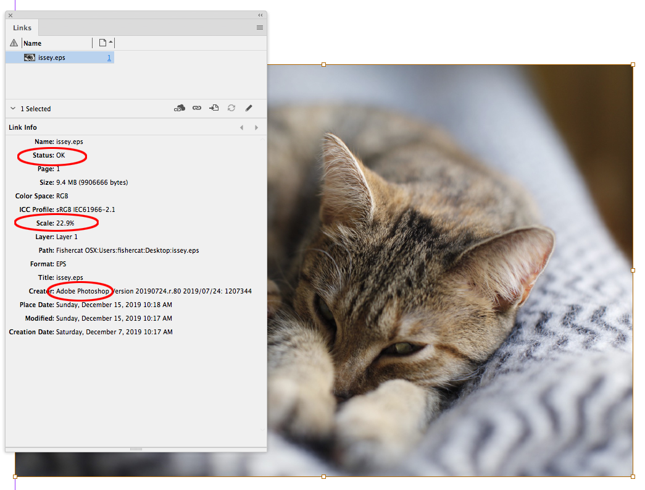Click the Place Date row value
The image size is (645, 490).
pos(114,305)
